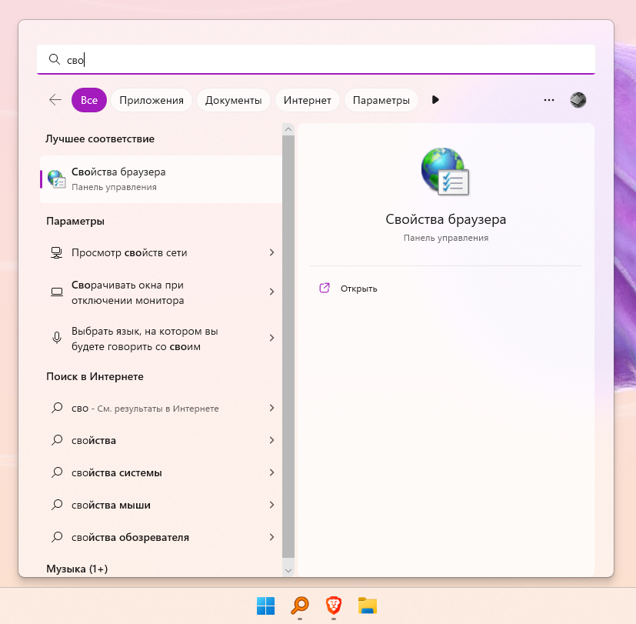636x624 pixels.
Task: Click the 'Лучшее соответствие' section header
Action: pos(100,138)
